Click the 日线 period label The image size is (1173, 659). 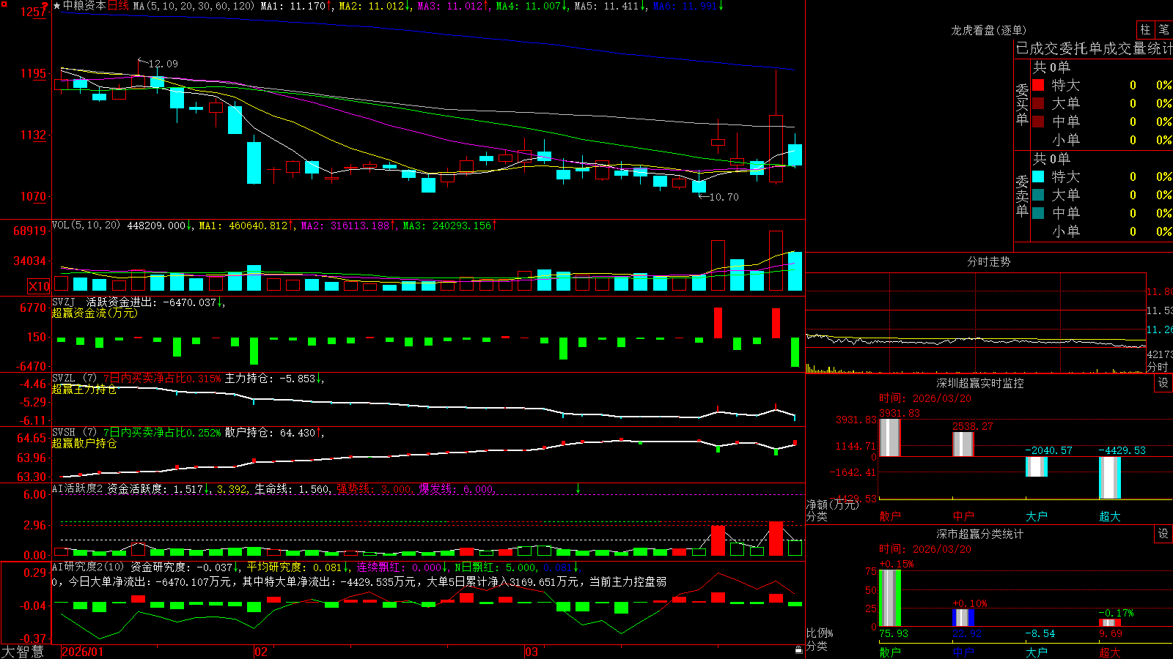tap(119, 6)
